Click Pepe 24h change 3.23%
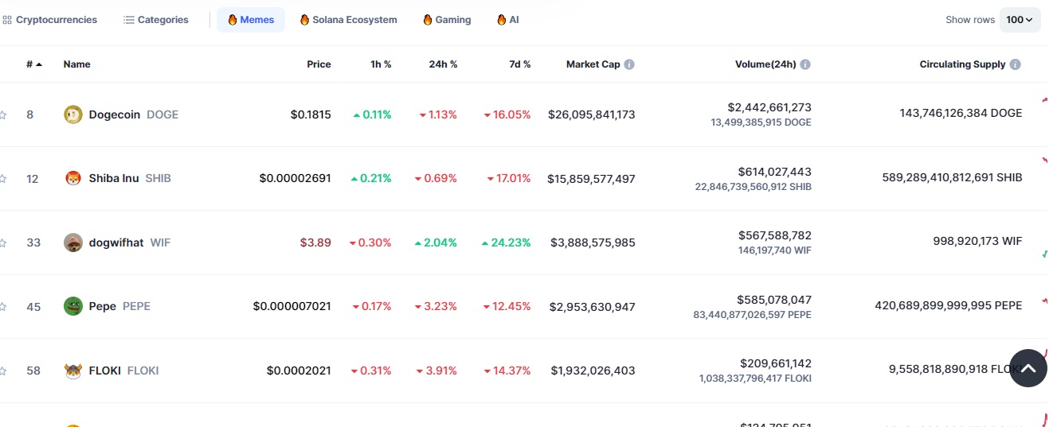This screenshot has width=1049, height=427. click(436, 306)
